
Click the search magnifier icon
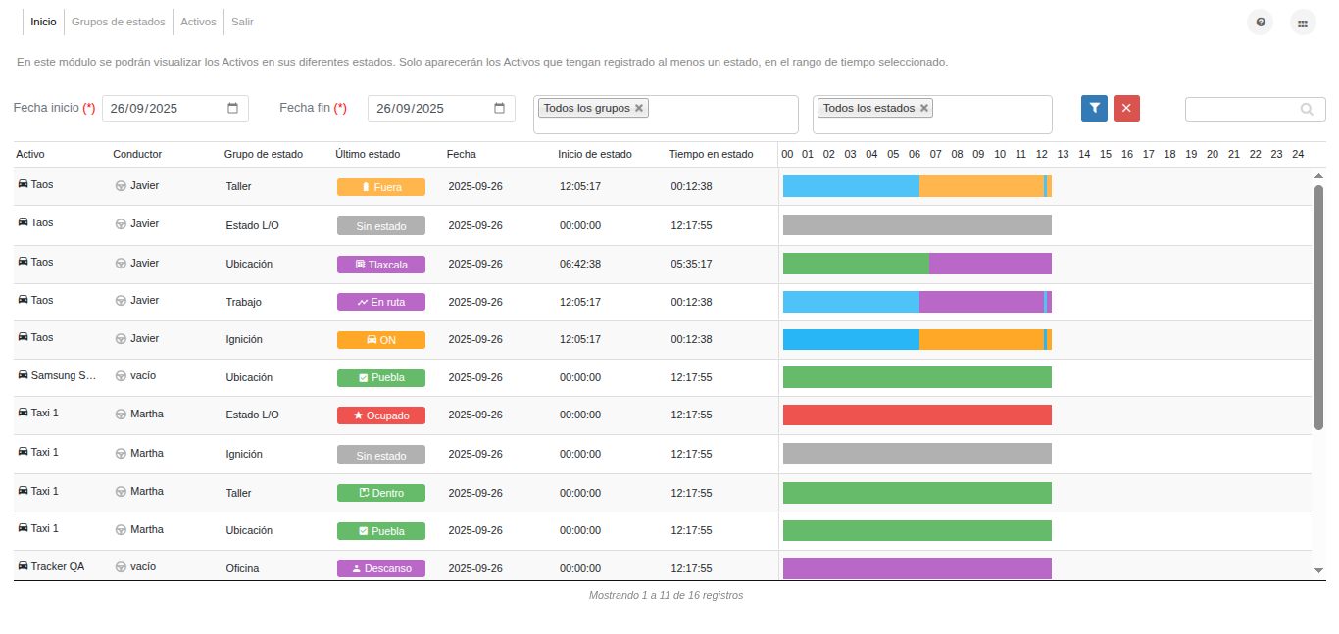(x=1307, y=110)
